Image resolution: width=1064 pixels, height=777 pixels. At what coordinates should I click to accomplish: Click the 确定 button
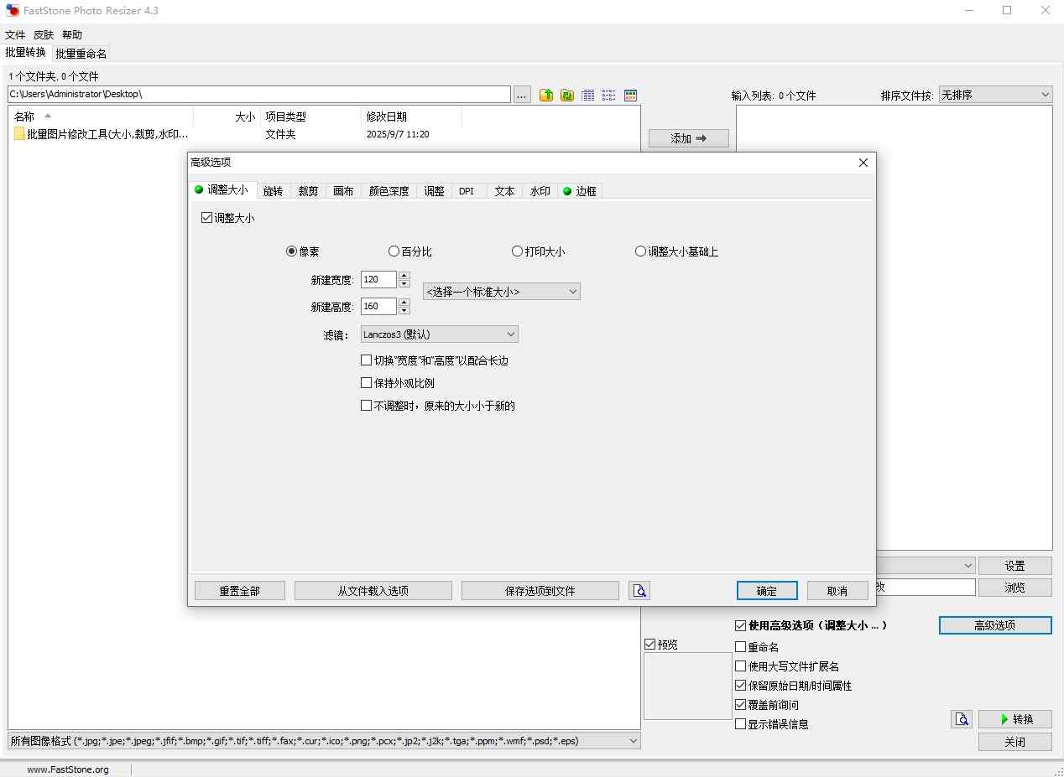tap(766, 591)
